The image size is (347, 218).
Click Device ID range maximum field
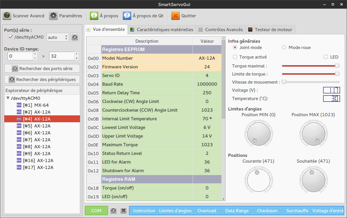tap(62, 56)
